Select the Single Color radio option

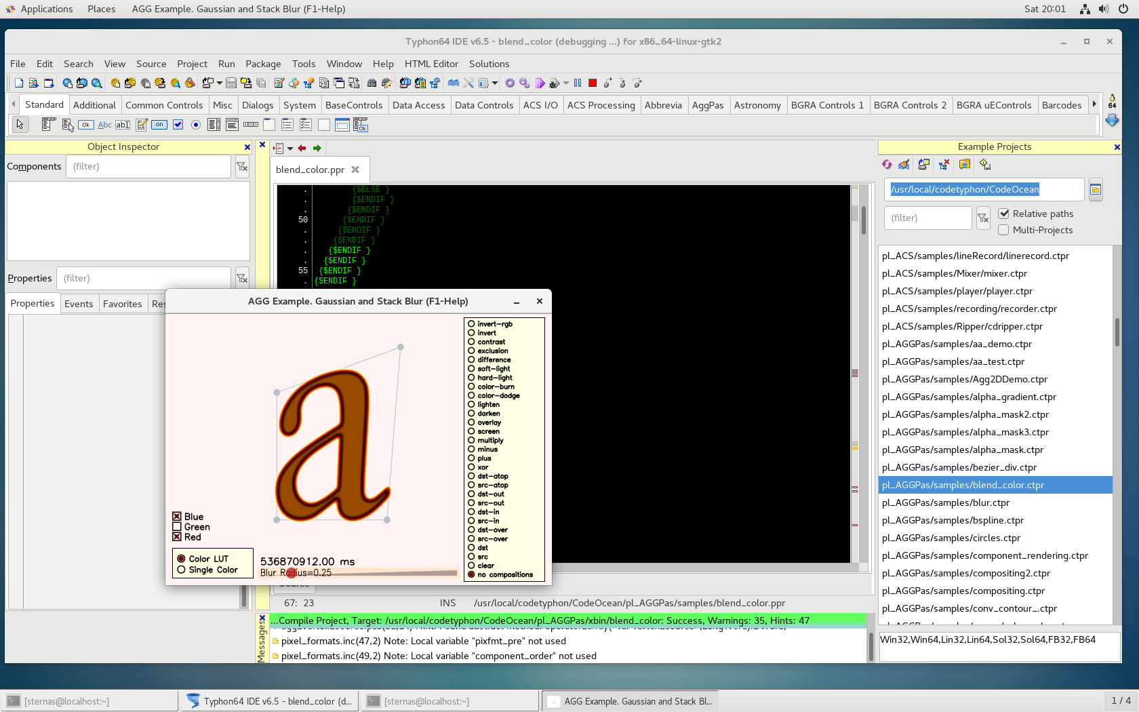click(x=182, y=570)
